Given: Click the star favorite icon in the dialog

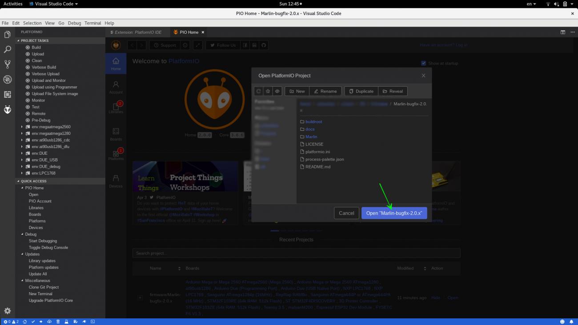Looking at the screenshot, I should pyautogui.click(x=268, y=91).
